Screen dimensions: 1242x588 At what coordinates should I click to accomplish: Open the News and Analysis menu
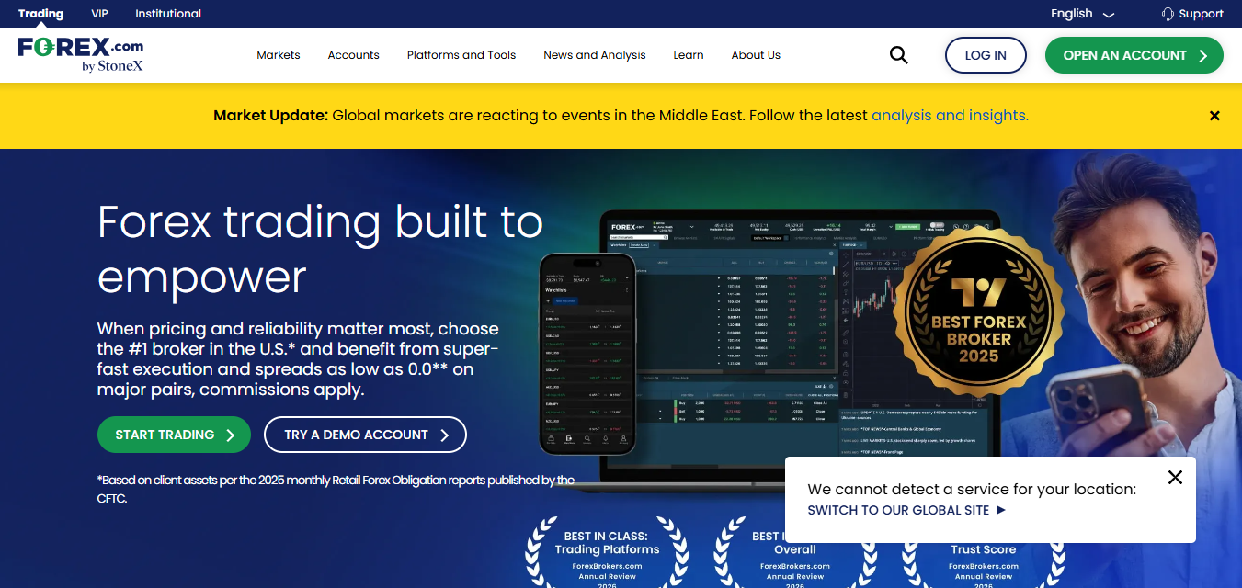point(595,55)
